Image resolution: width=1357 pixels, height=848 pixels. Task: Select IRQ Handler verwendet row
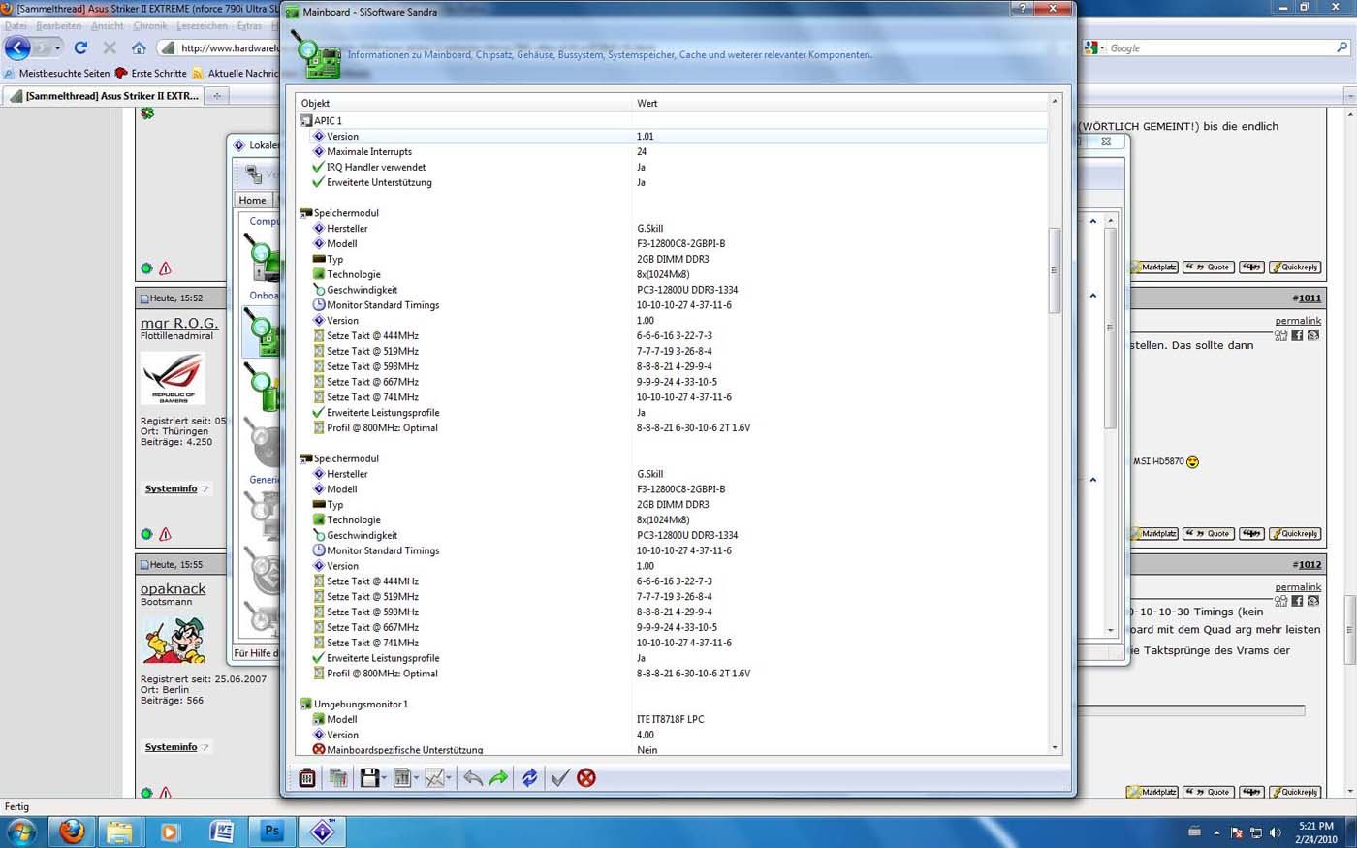pyautogui.click(x=672, y=168)
